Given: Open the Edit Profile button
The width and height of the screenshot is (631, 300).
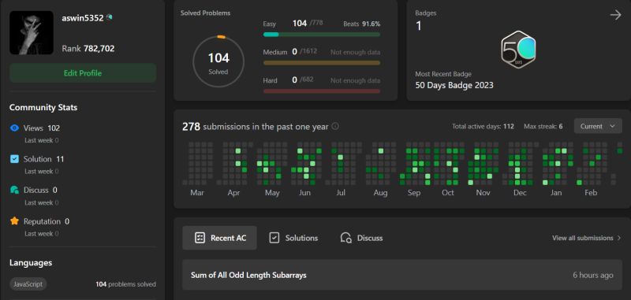Looking at the screenshot, I should (83, 73).
